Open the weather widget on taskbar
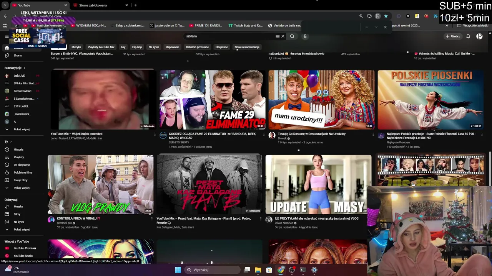Image resolution: width=492 pixels, height=276 pixels. (x=16, y=269)
